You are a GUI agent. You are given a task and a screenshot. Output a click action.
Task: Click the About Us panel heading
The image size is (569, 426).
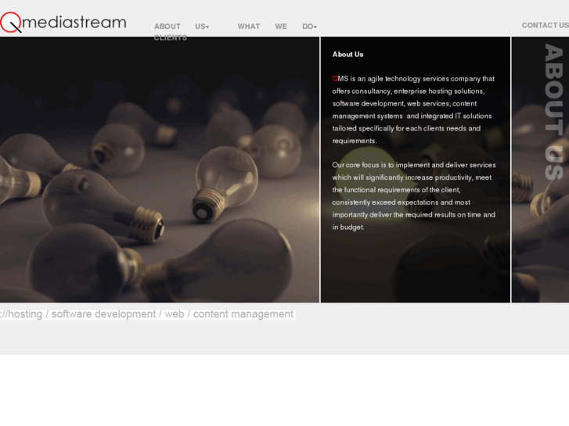click(348, 55)
